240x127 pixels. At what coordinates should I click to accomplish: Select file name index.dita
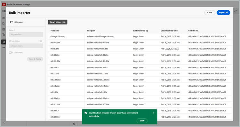(55, 49)
